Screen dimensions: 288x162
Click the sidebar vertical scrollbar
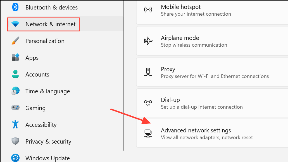pos(124,75)
